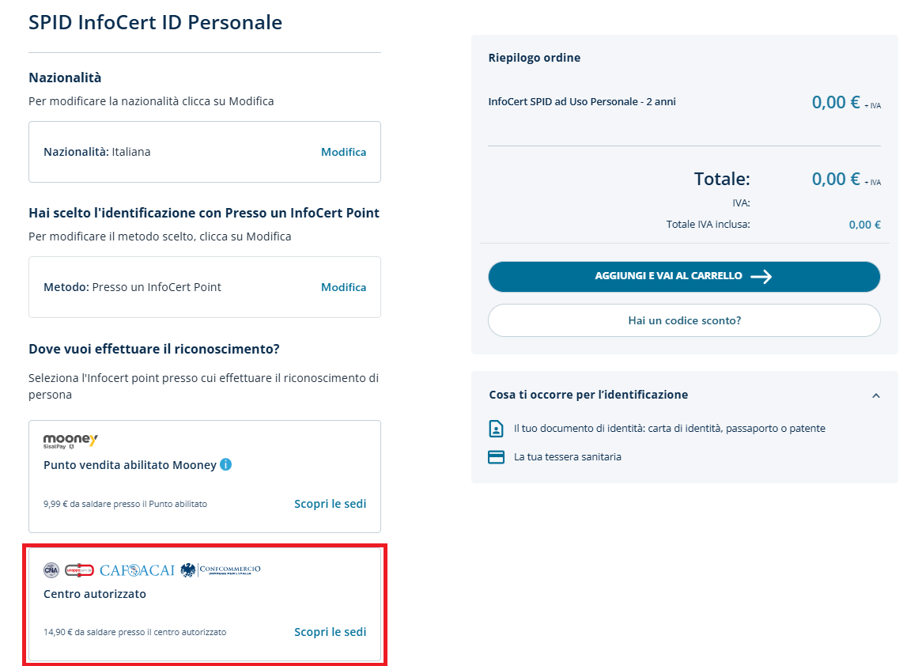This screenshot has width=922, height=666.
Task: Select the 'Centro autorizzato' card title
Action: [95, 594]
